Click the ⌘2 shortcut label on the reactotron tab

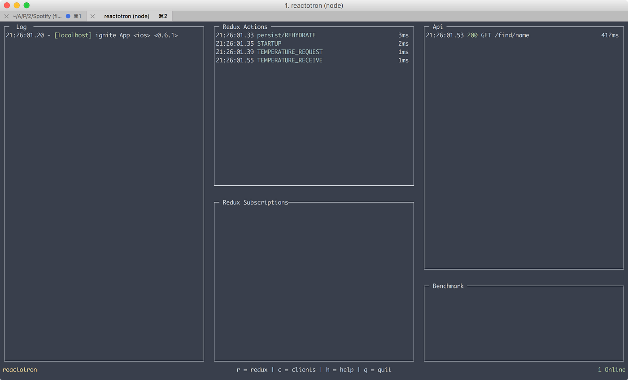tap(163, 16)
